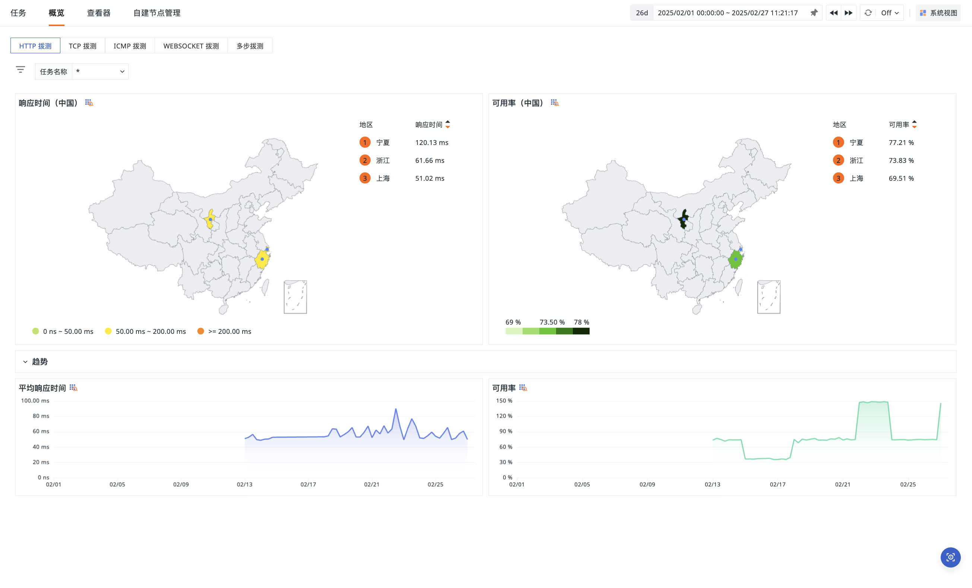Click the pin time range icon
Image resolution: width=972 pixels, height=588 pixels.
click(814, 13)
